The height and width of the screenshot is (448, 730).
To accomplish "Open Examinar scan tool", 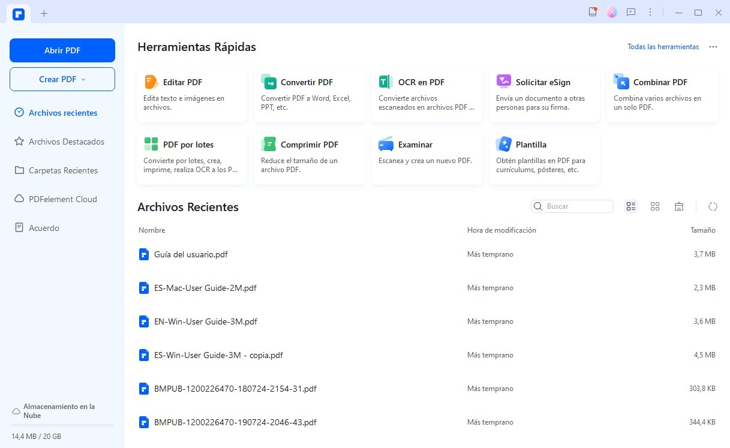I will pos(427,157).
